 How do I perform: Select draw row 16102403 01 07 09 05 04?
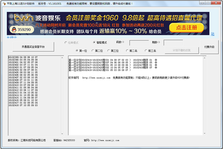23,67
